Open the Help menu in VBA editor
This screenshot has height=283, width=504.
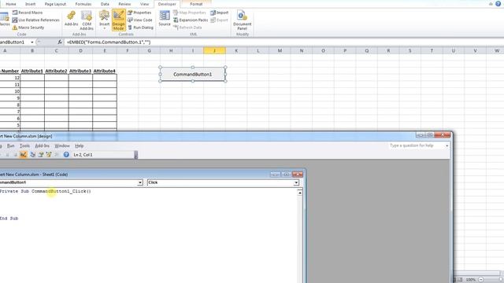click(79, 145)
